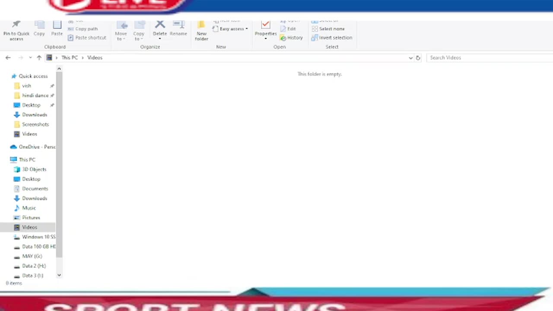Open Properties from the ribbon
Viewport: 553px width, 311px height.
click(x=266, y=30)
